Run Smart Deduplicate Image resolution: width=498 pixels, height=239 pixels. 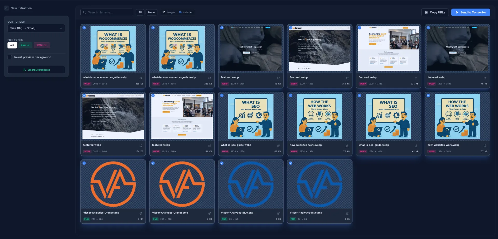coord(36,70)
